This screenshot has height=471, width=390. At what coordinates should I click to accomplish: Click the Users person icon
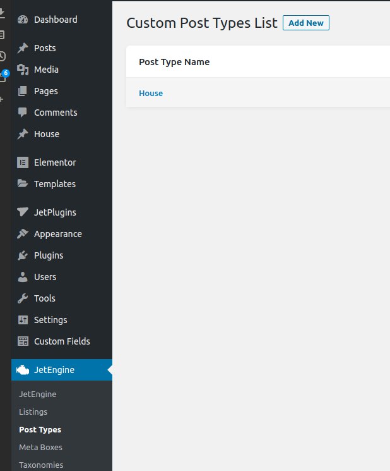[23, 277]
